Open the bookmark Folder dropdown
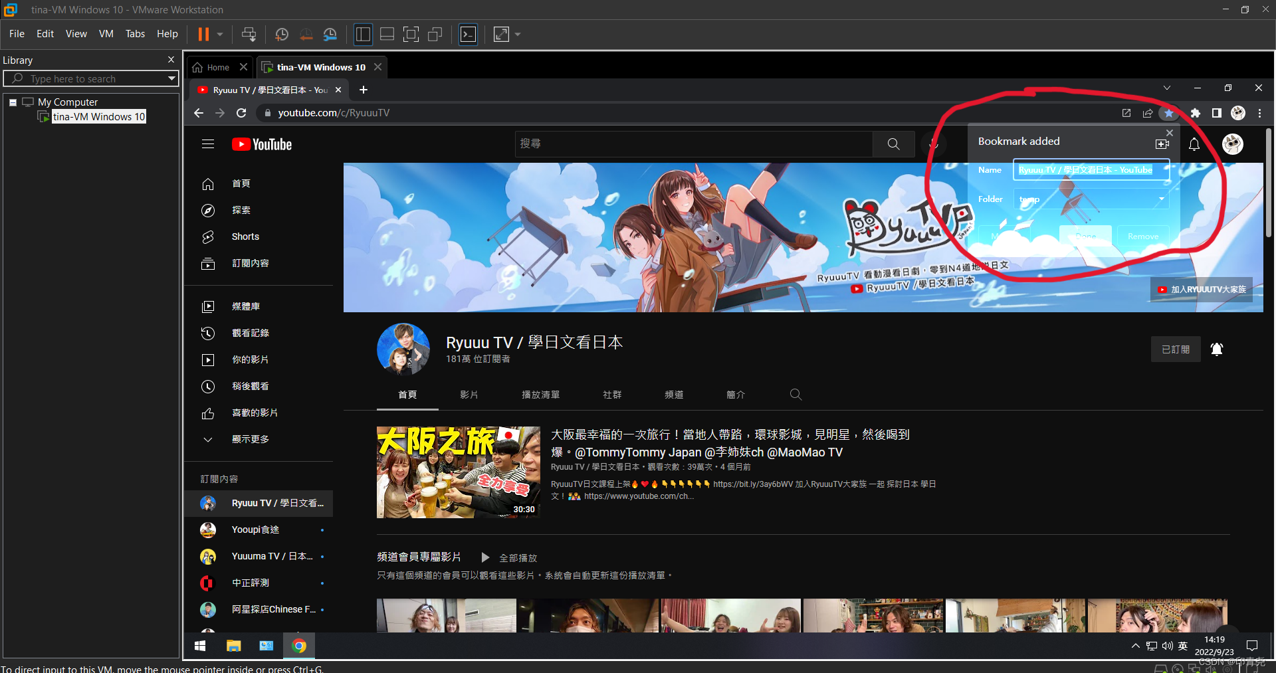 click(1091, 199)
